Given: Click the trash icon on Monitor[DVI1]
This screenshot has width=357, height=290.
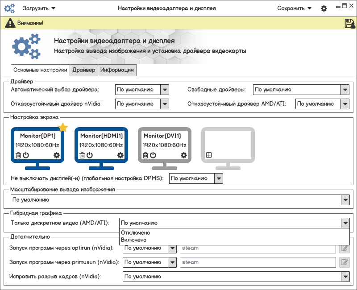Looking at the screenshot, I should point(145,155).
